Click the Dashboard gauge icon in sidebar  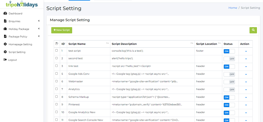(5, 14)
